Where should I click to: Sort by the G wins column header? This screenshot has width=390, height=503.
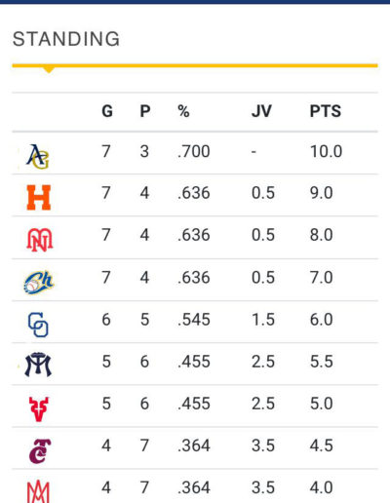coord(107,111)
